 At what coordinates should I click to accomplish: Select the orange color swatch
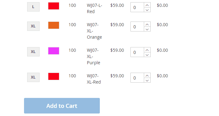coord(54,25)
